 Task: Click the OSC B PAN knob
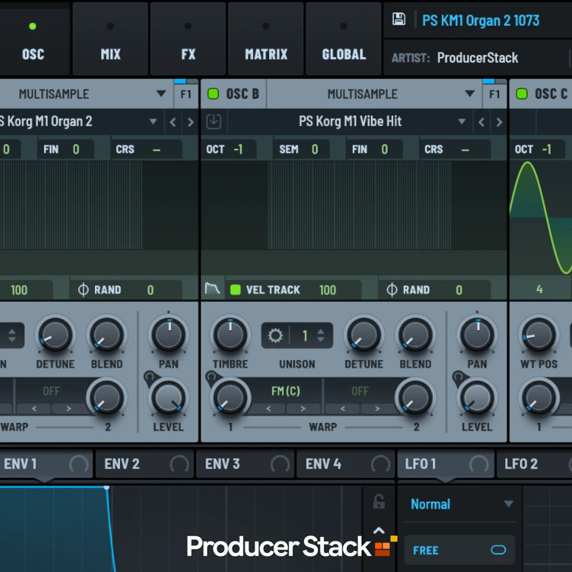click(x=477, y=335)
